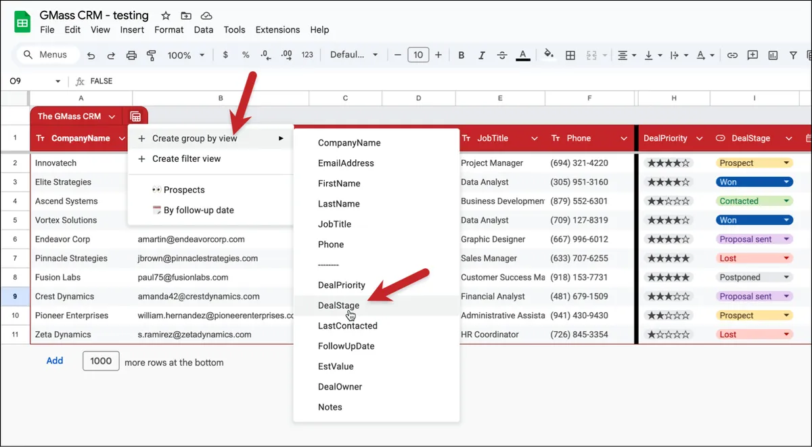Select row header 9
Screen dimensions: 812x447
pyautogui.click(x=15, y=296)
